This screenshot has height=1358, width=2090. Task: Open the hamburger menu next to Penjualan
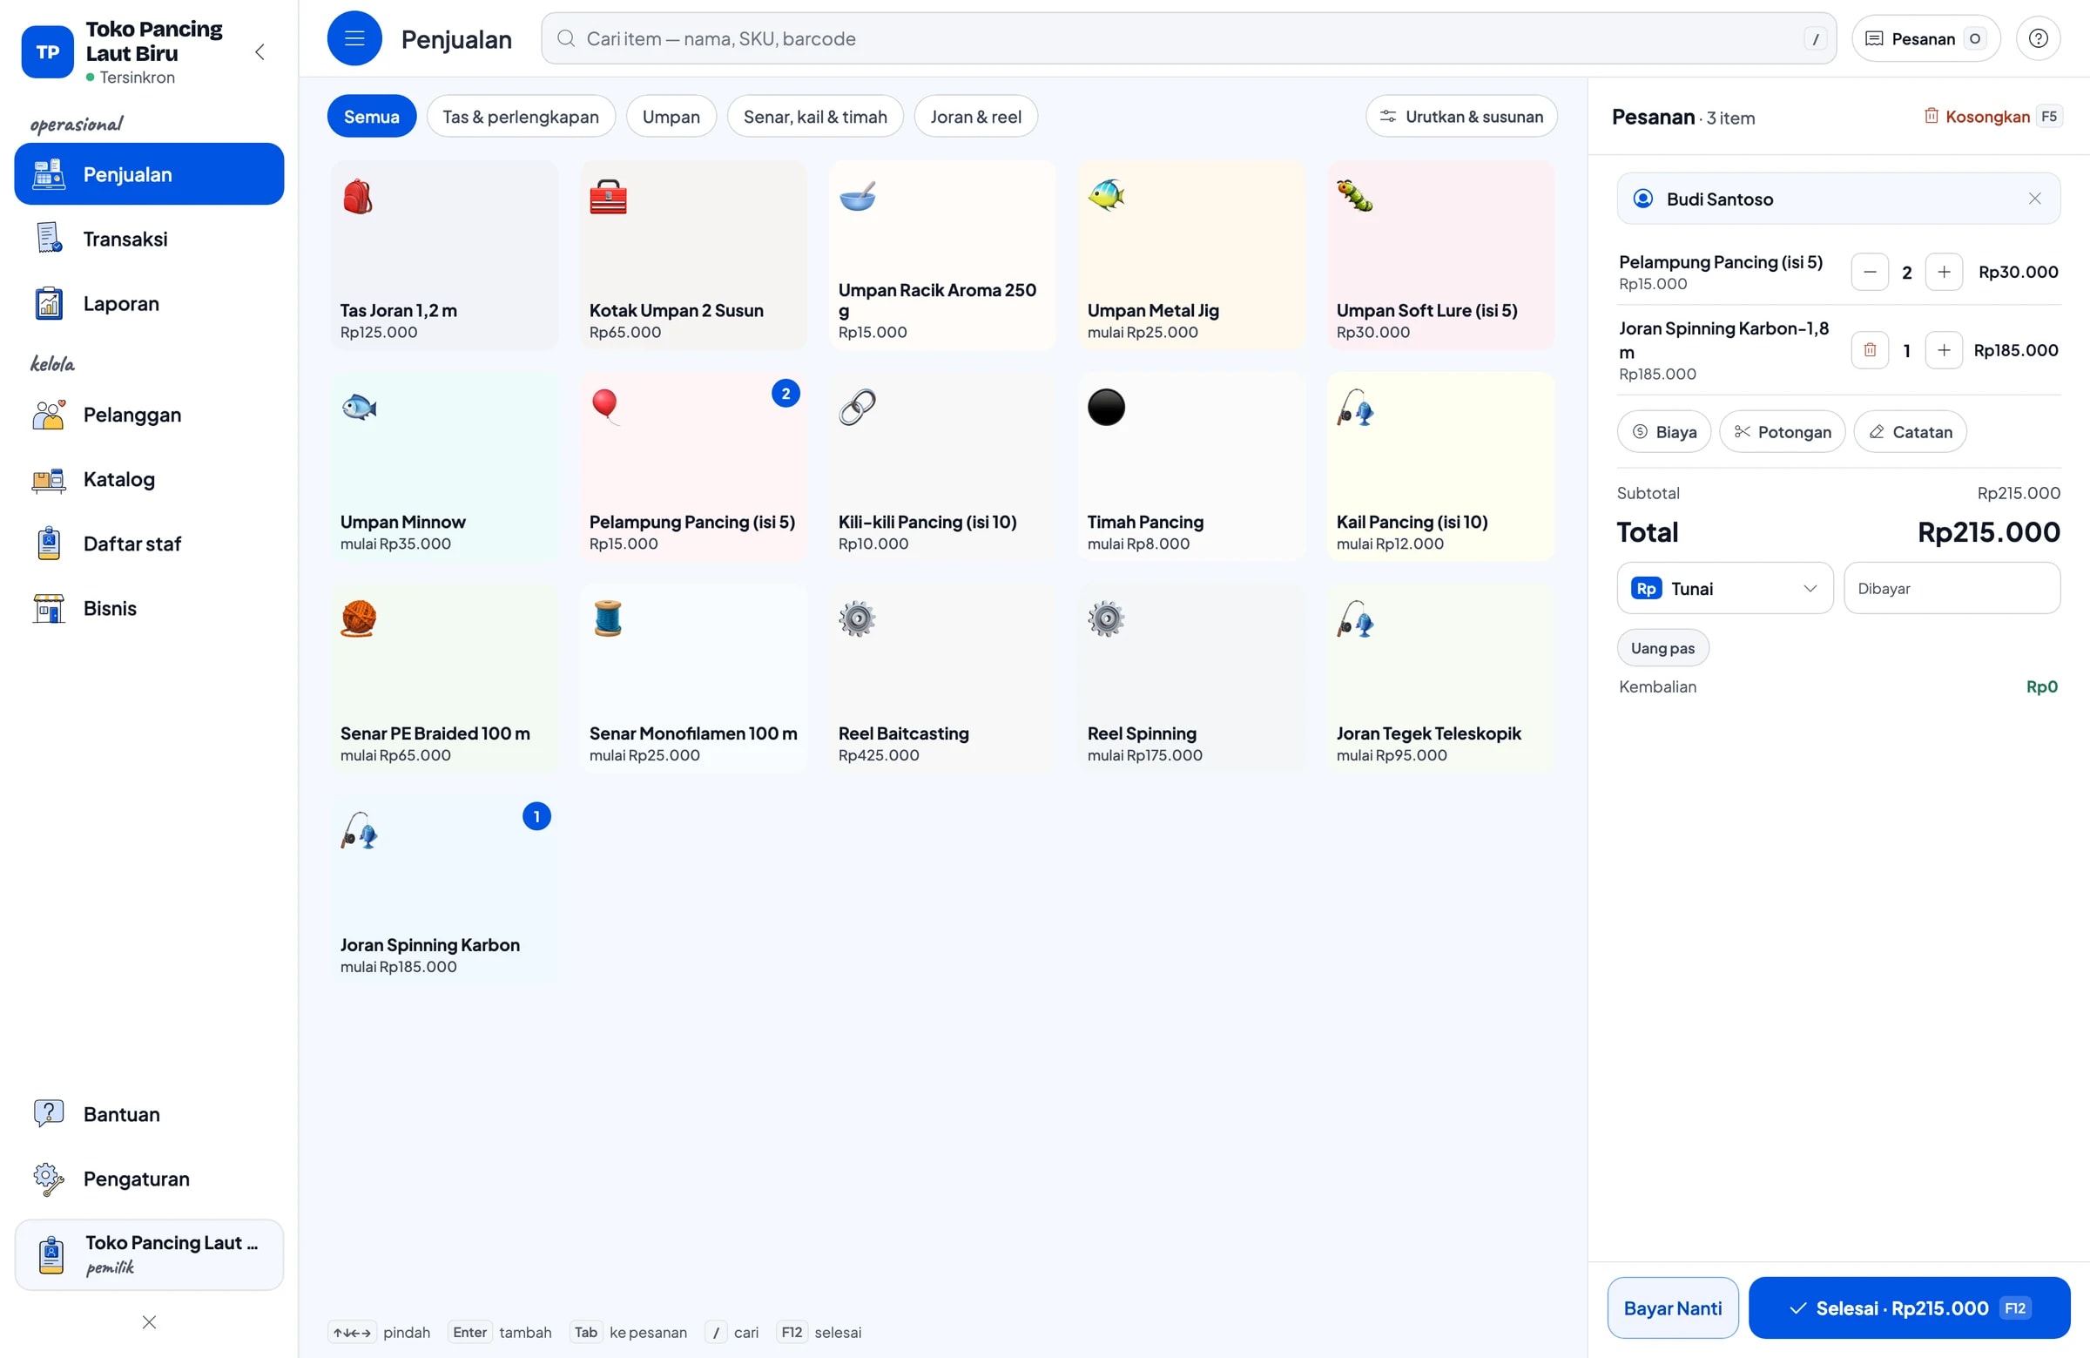click(354, 38)
